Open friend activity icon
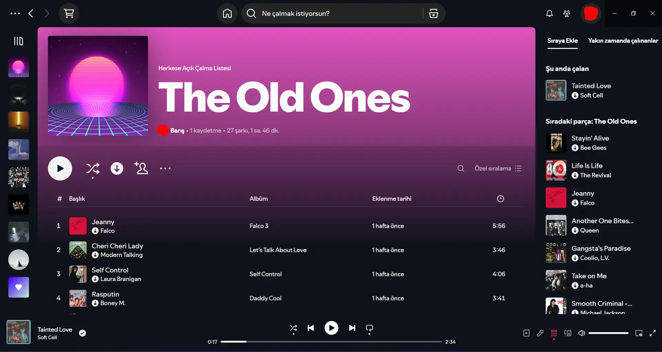Image resolution: width=662 pixels, height=352 pixels. 566,13
